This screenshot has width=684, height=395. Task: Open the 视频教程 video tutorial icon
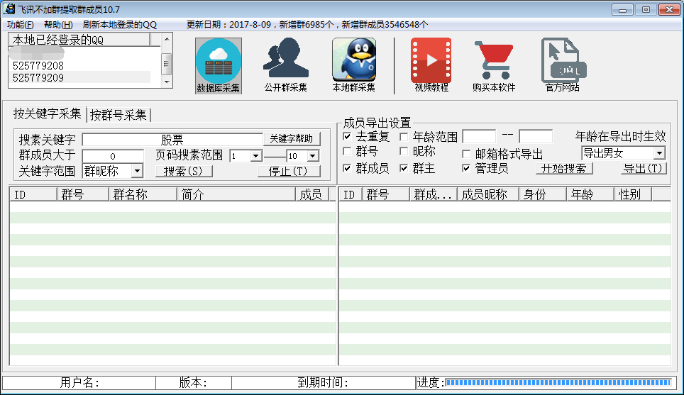click(x=431, y=65)
